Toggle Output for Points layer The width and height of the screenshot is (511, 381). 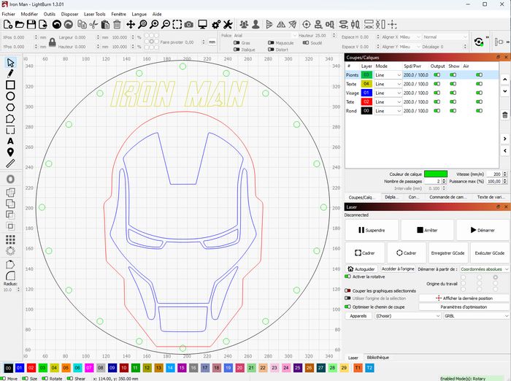(x=437, y=75)
